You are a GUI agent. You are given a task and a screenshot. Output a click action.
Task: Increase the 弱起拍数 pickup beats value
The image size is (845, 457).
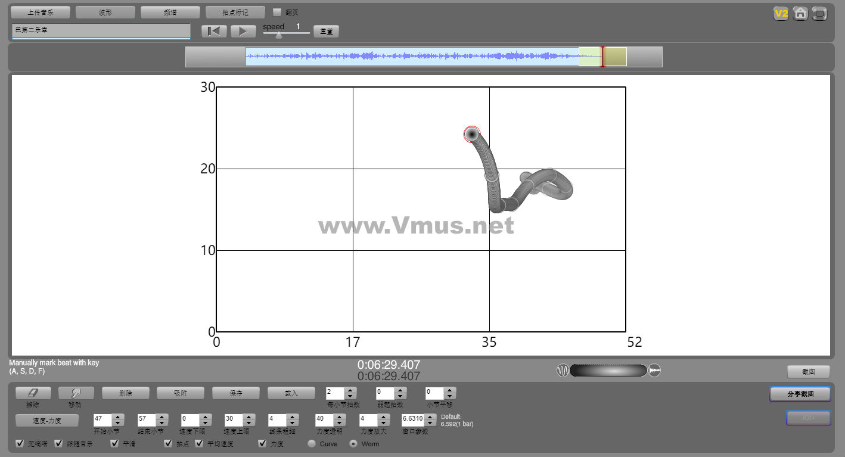400,390
